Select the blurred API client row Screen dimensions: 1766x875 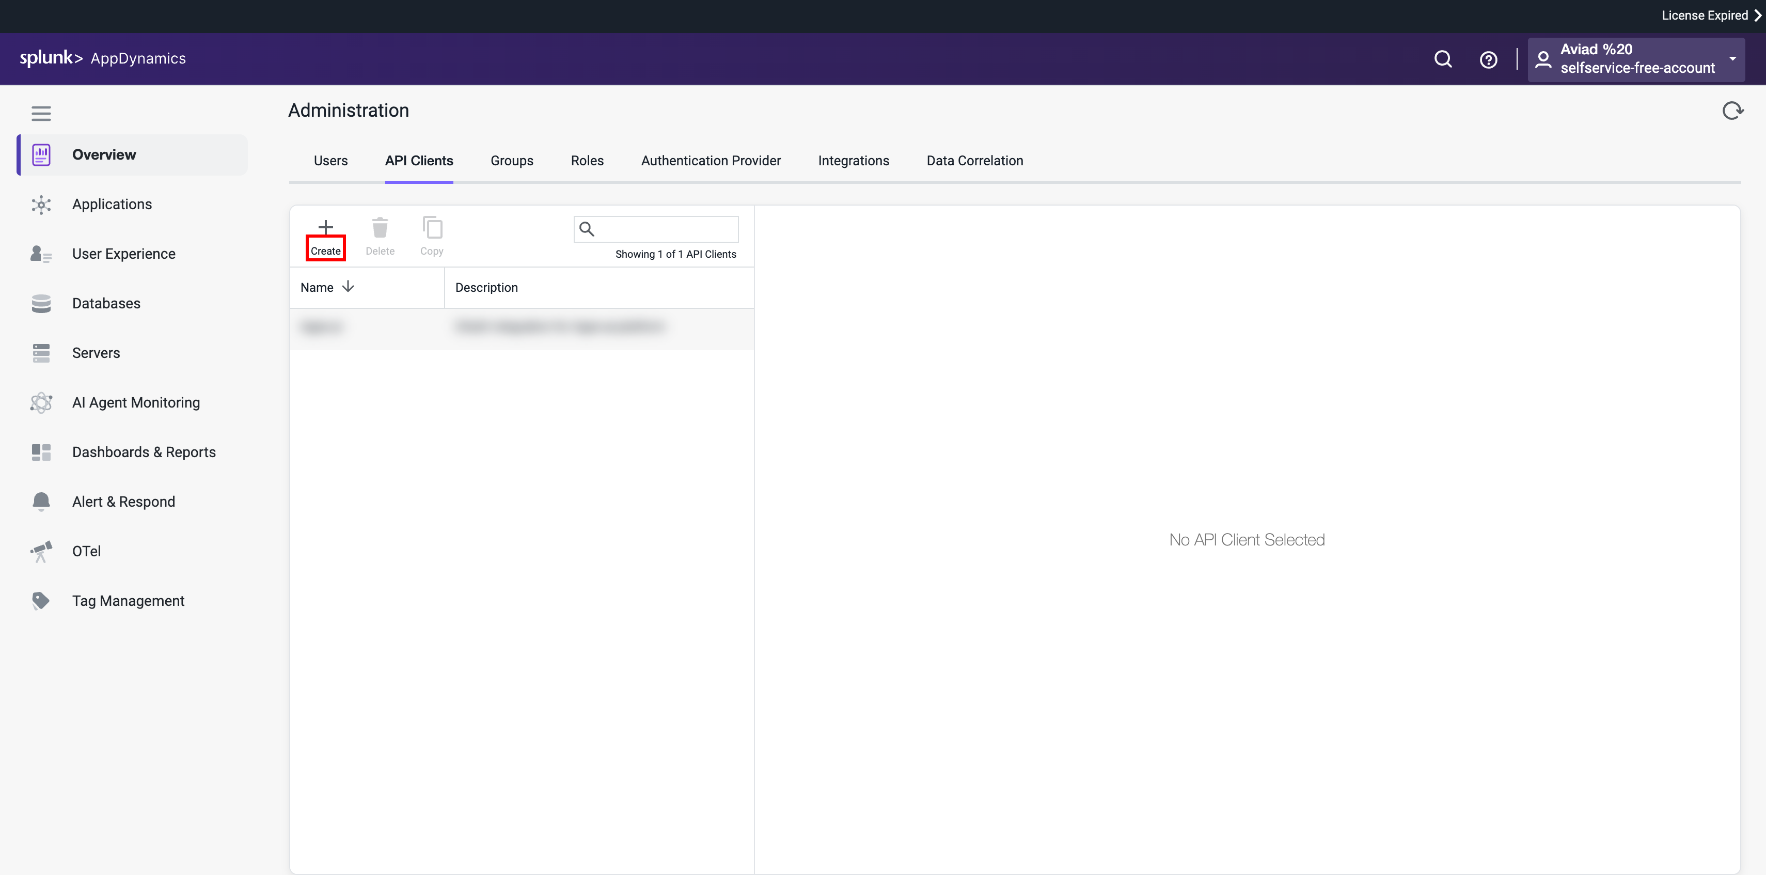(x=522, y=328)
